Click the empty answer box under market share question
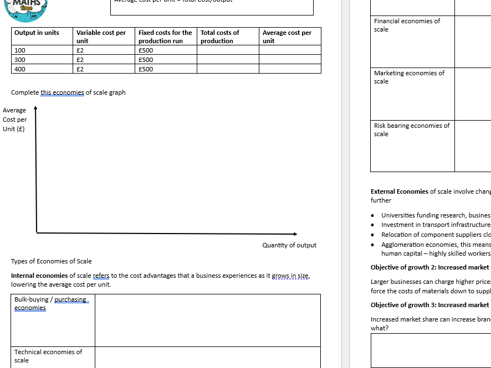The width and height of the screenshot is (491, 368). click(x=431, y=350)
